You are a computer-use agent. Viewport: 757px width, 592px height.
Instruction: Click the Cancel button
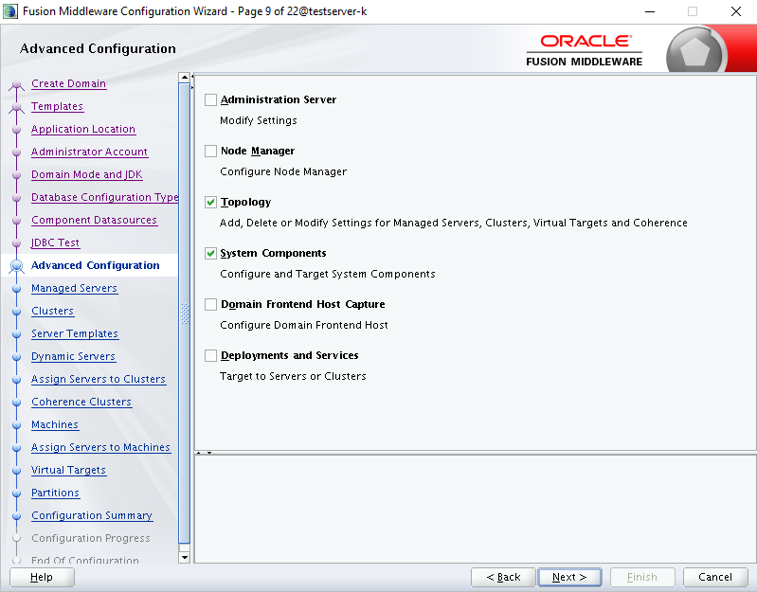click(x=715, y=577)
